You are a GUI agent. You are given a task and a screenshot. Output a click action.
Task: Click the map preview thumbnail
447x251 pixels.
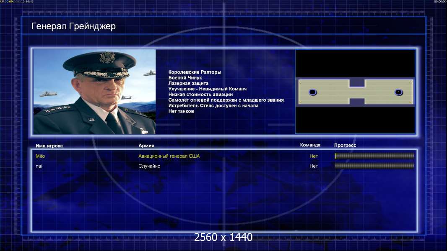coord(355,92)
